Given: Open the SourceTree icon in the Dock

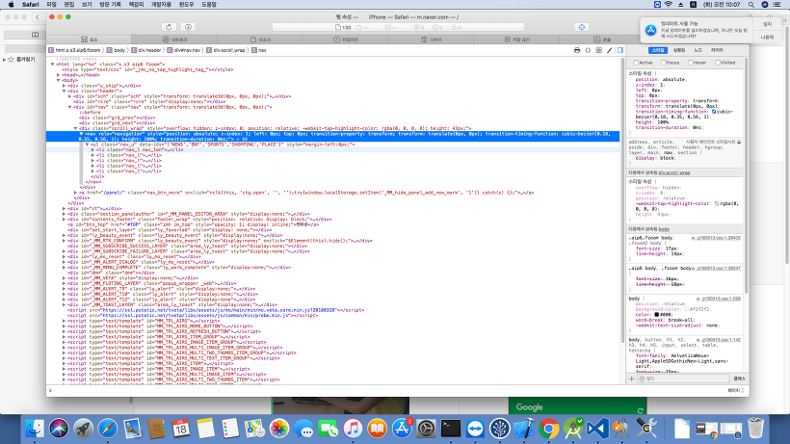Looking at the screenshot, I should tap(500, 429).
